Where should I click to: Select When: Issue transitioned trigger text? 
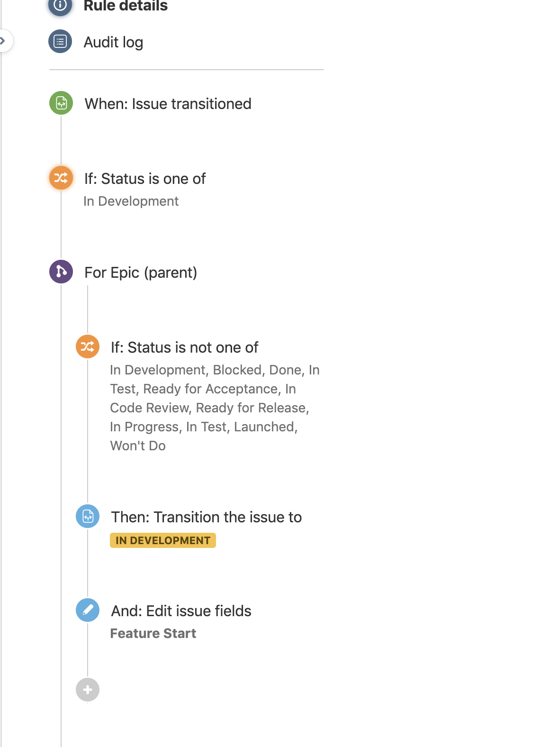(168, 104)
